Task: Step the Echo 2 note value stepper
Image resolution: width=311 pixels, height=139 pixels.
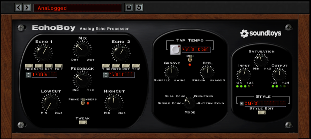Action: 106,75
